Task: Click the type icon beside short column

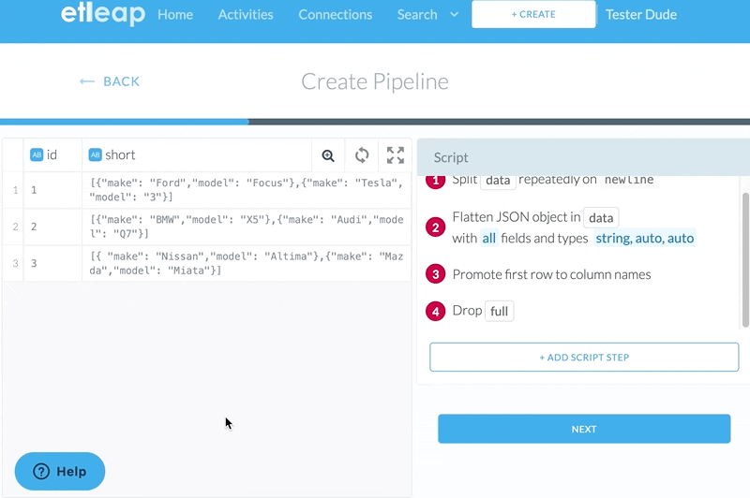Action: (95, 155)
